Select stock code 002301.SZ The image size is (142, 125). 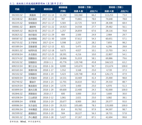[17, 117]
